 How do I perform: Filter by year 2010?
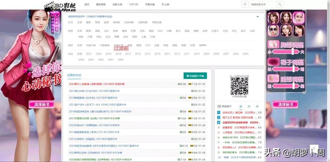tap(196, 54)
